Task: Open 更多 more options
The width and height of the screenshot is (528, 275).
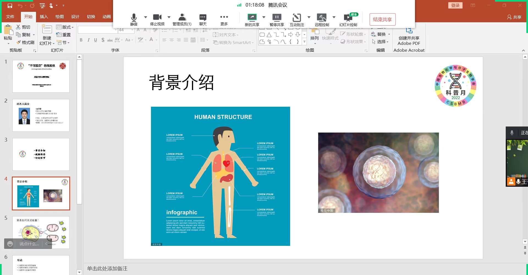Action: coord(224,20)
